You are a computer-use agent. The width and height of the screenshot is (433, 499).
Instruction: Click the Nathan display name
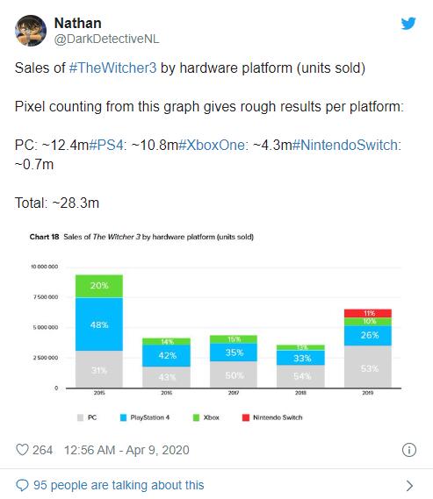(78, 23)
